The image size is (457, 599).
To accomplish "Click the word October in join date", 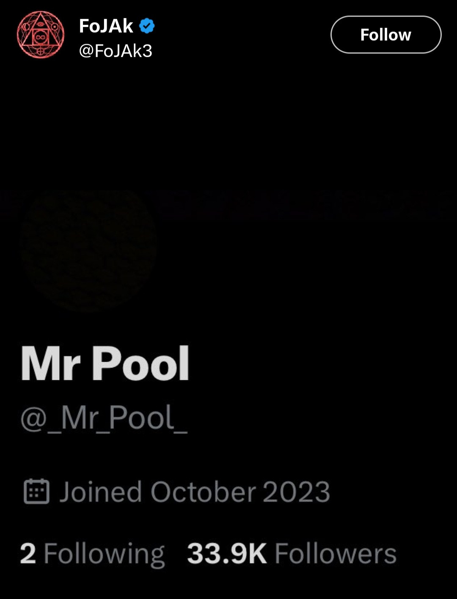I will [x=203, y=492].
